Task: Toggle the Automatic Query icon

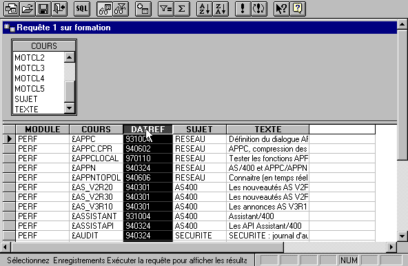Action: [258, 9]
